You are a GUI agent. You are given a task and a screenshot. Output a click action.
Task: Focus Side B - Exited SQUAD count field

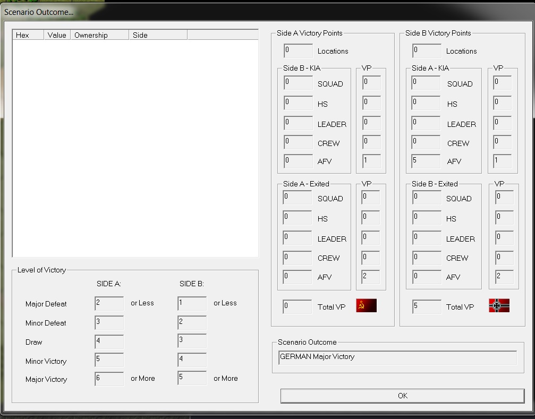[x=427, y=198]
